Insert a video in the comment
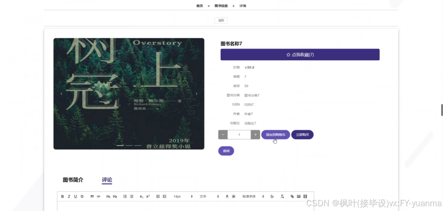 [x=305, y=196]
